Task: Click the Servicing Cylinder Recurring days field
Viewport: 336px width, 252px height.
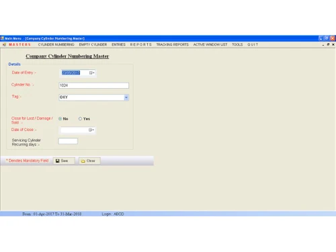Action: pos(68,141)
